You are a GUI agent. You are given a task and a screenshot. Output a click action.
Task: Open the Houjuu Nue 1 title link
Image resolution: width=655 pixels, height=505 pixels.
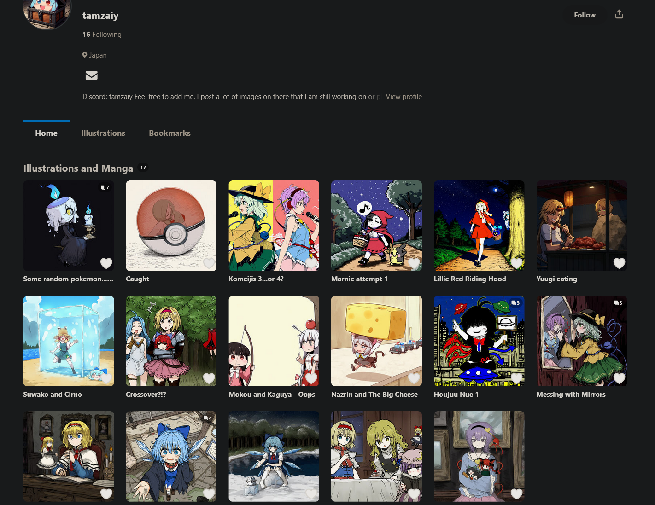(x=456, y=395)
